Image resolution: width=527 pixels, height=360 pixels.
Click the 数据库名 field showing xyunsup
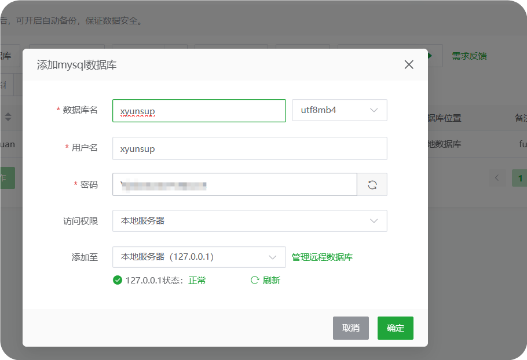(199, 110)
